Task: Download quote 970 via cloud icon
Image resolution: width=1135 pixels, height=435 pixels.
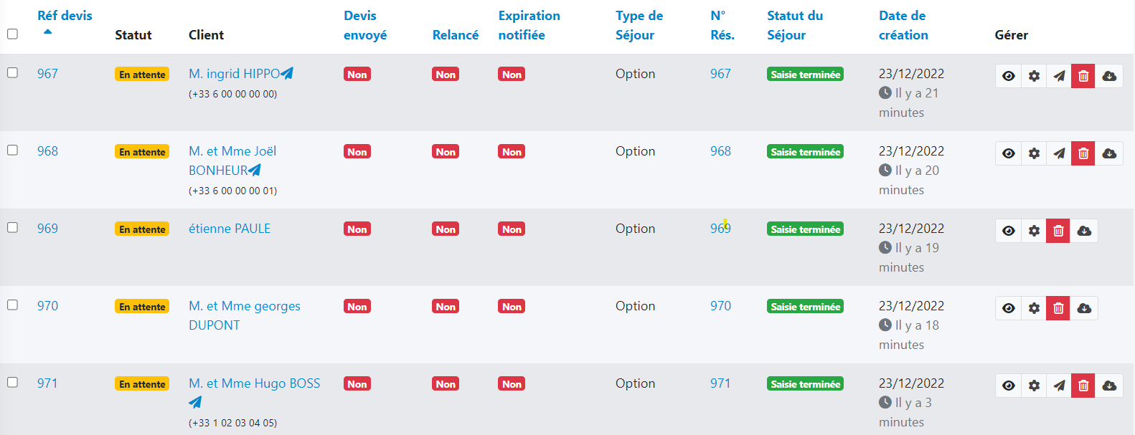Action: pyautogui.click(x=1084, y=308)
